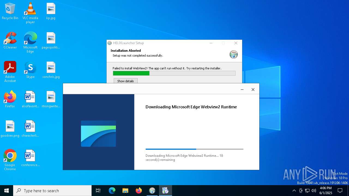Select the kp.jpg file on desktop
This screenshot has height=196, width=349.
pyautogui.click(x=51, y=11)
